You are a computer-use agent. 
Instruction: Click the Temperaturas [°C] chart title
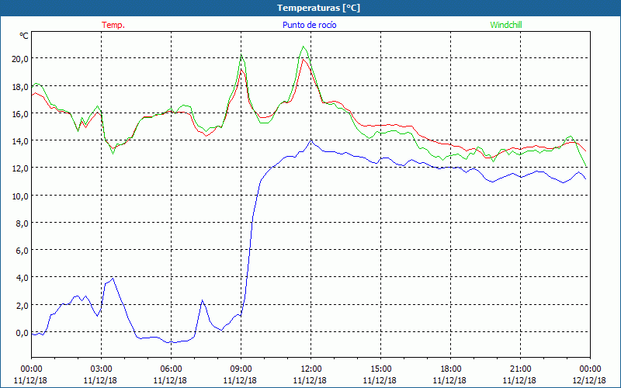tap(318, 8)
